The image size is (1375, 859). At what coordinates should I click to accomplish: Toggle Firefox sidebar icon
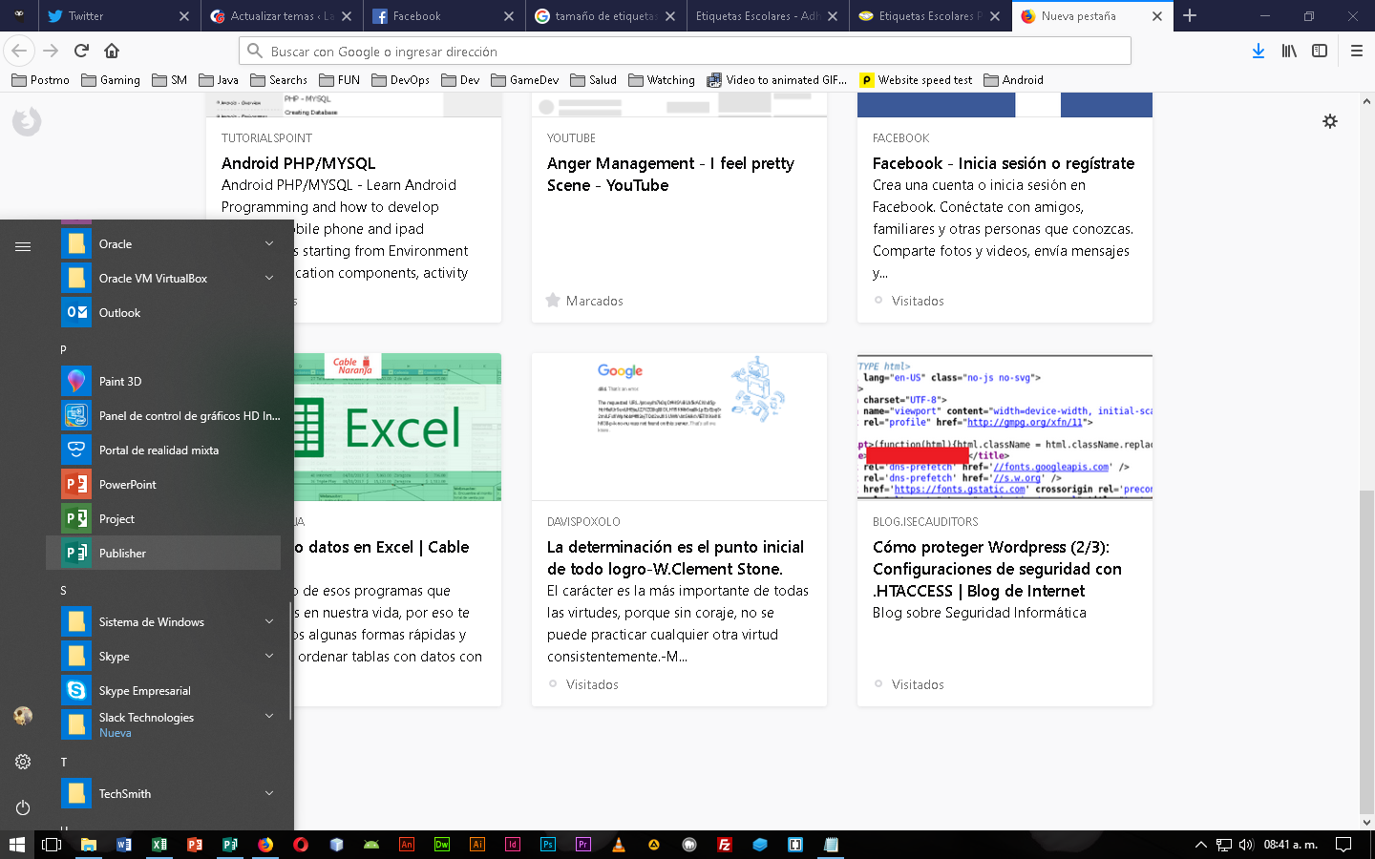[x=1320, y=51]
